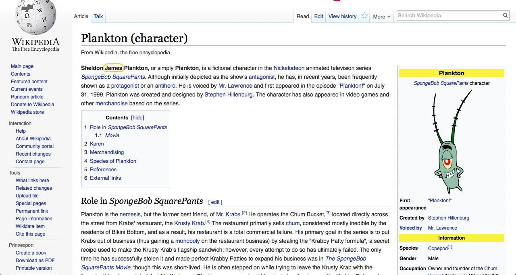Switch to the Talk tab
The image size is (516, 275).
click(x=98, y=16)
